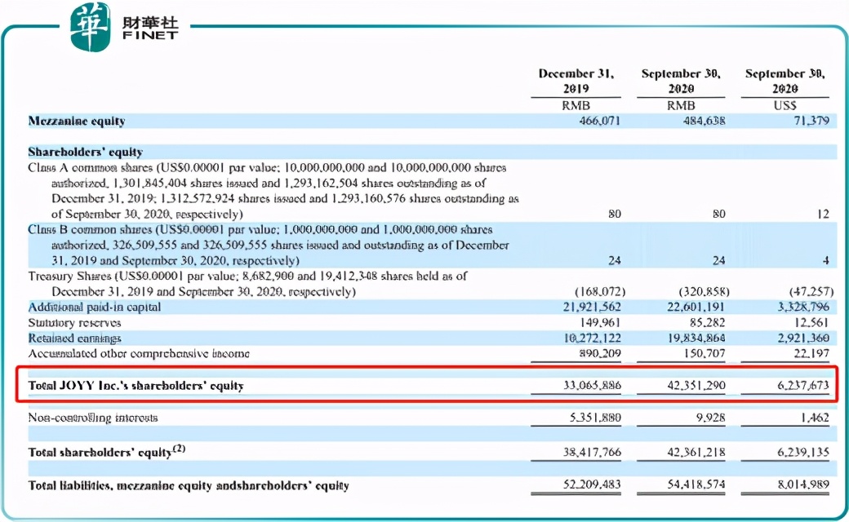
Task: Click Retained earnings value 2,921,360
Action: point(803,338)
